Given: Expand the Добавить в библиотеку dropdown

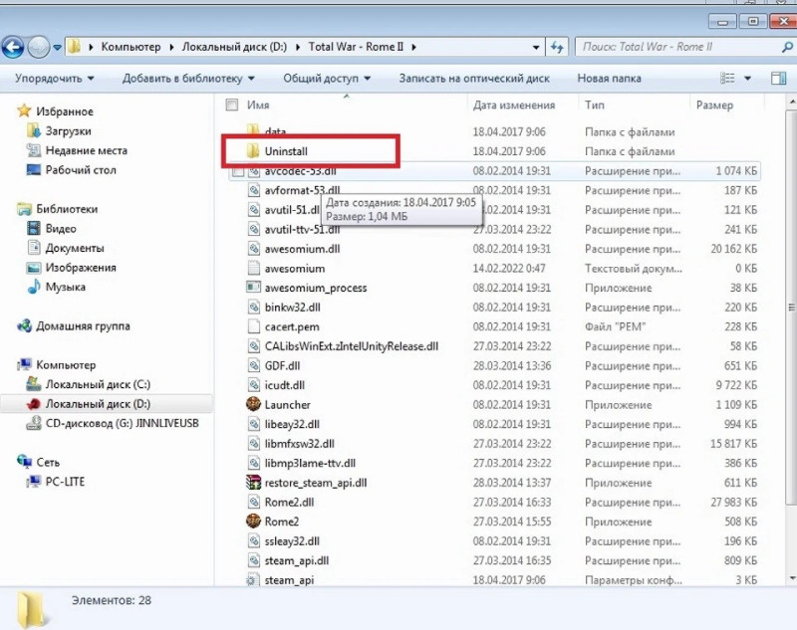Looking at the screenshot, I should tap(188, 78).
